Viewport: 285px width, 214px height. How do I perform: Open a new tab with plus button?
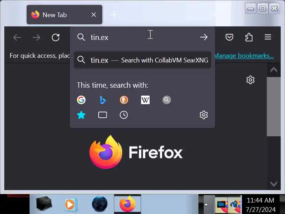click(113, 15)
